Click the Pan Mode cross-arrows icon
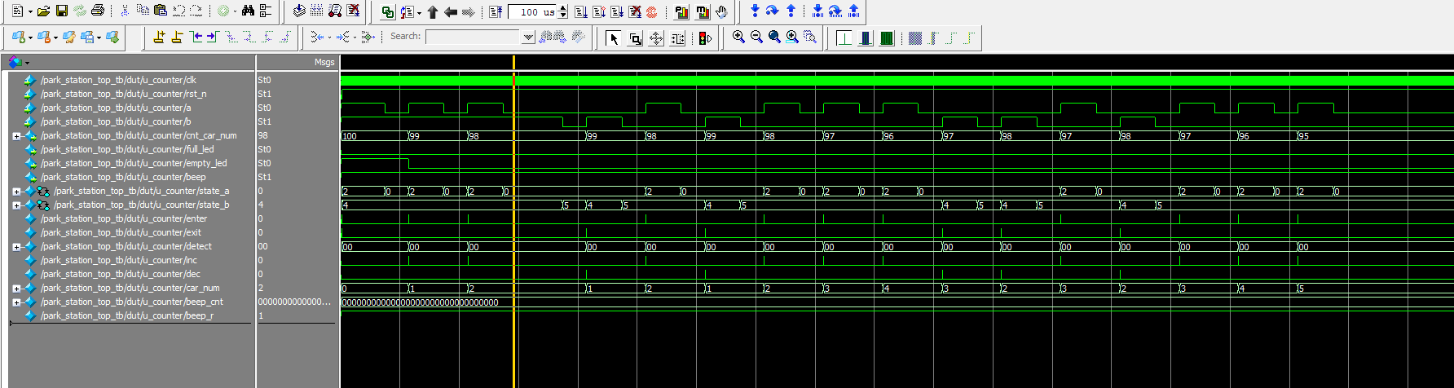1454x388 pixels. click(656, 38)
